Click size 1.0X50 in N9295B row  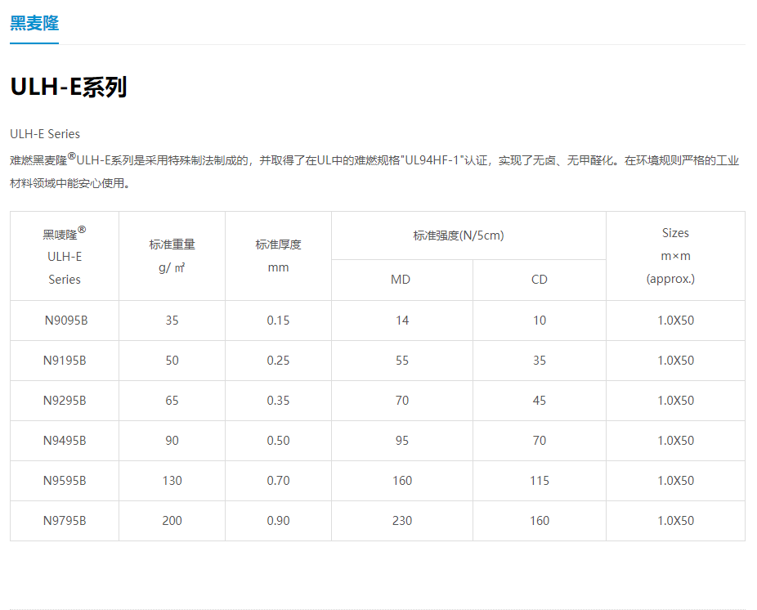coord(675,401)
